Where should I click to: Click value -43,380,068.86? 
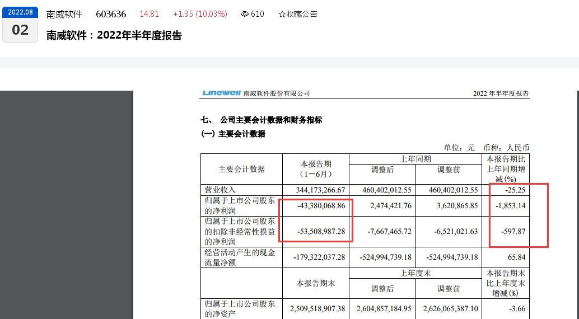click(321, 205)
